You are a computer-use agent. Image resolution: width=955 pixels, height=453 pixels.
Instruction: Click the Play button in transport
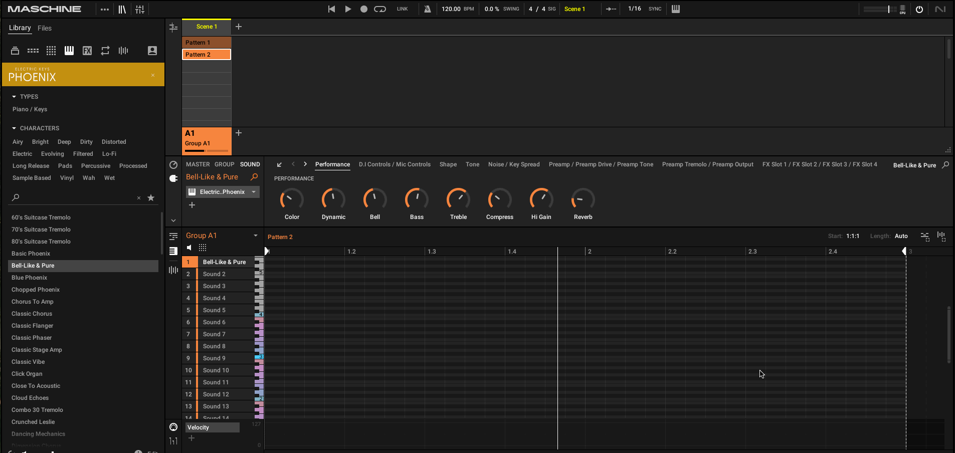[x=347, y=9]
